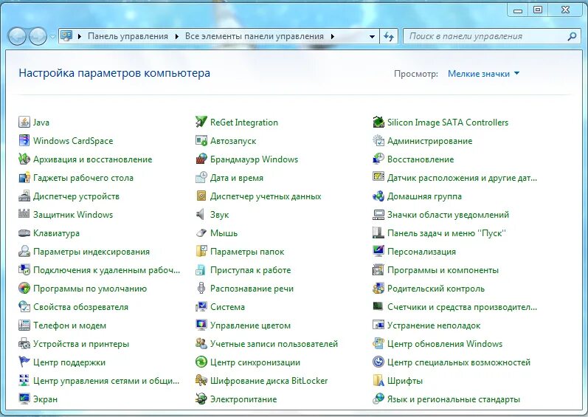Click the Параметры индексирования icon
This screenshot has height=417, width=588.
coord(24,251)
